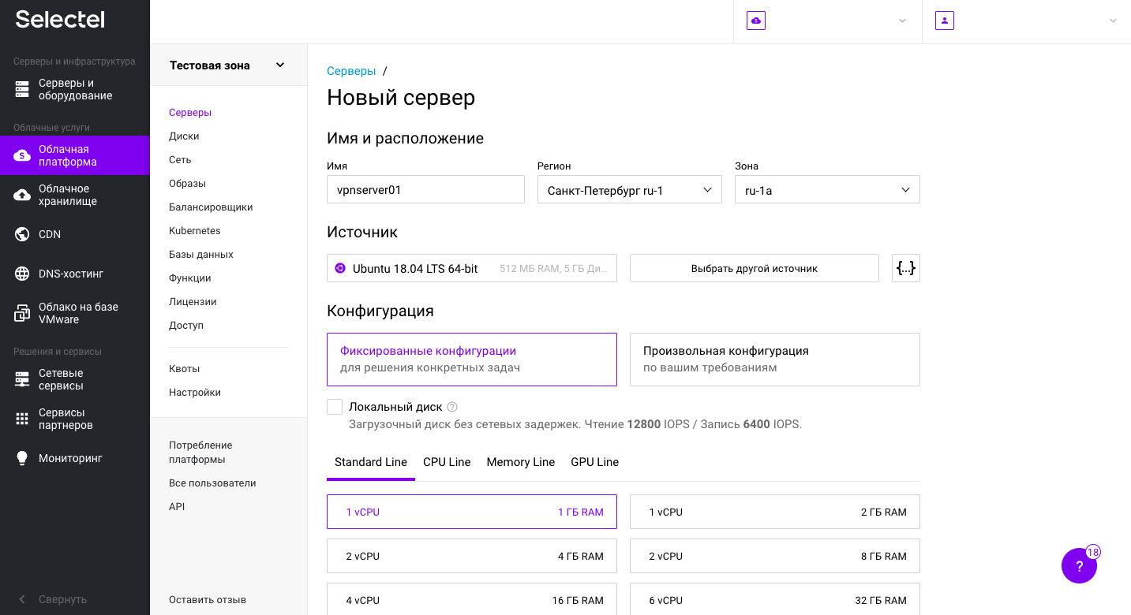Viewport: 1131px width, 615px height.
Task: Click inside the server name input field
Action: [425, 189]
